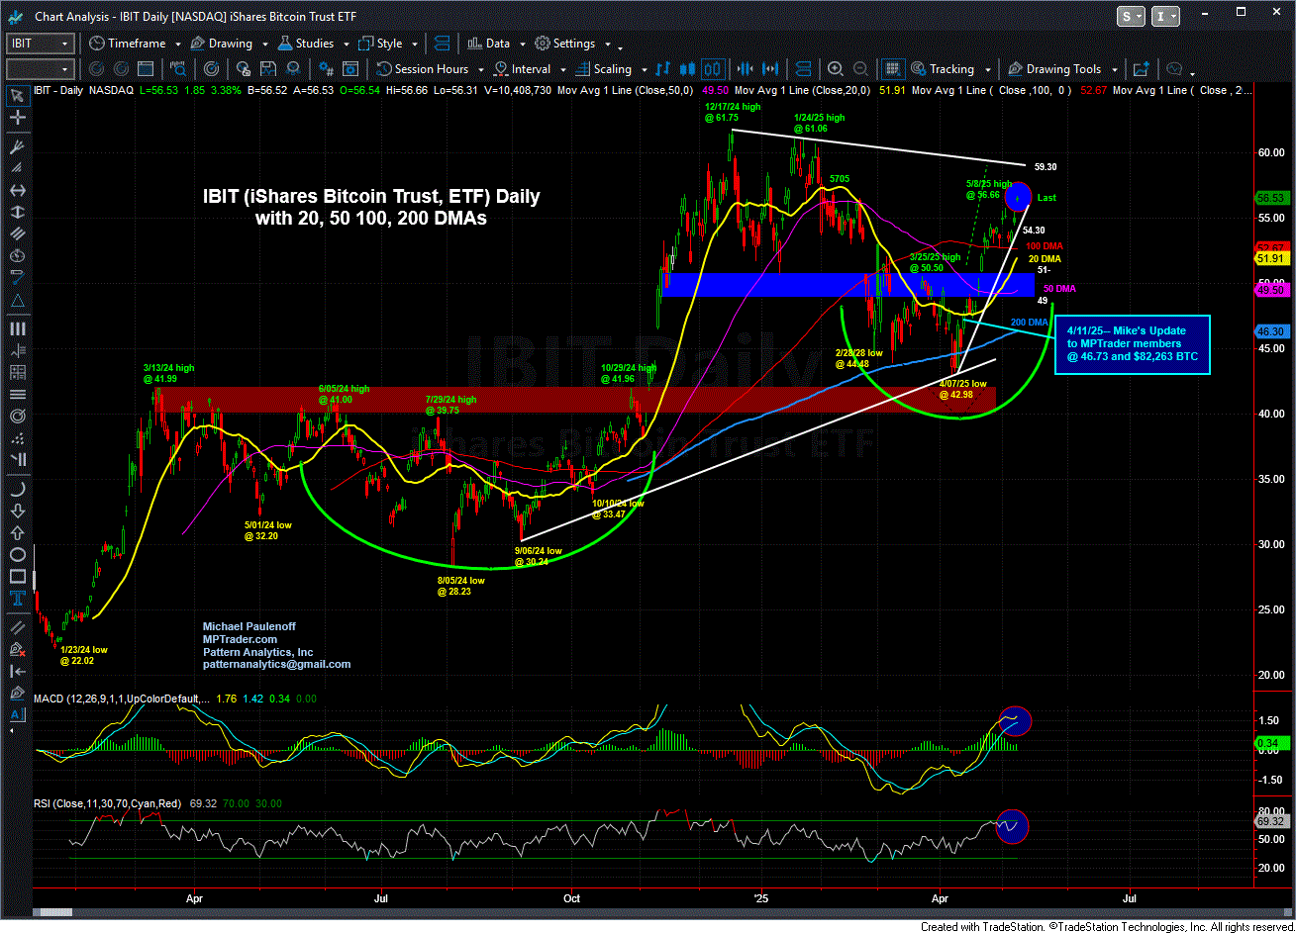
Task: Click the zoom in magnifier icon
Action: coord(835,69)
